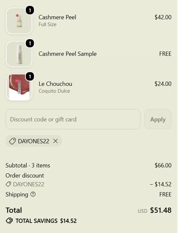The height and width of the screenshot is (233, 178).
Task: Click quantity badge on Le Chouchou thumbnail
Action: coord(30,76)
